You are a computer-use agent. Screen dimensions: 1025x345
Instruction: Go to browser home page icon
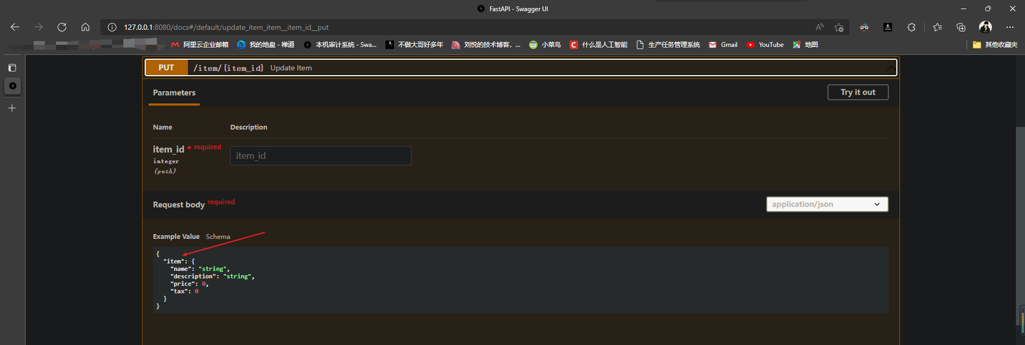pos(85,27)
